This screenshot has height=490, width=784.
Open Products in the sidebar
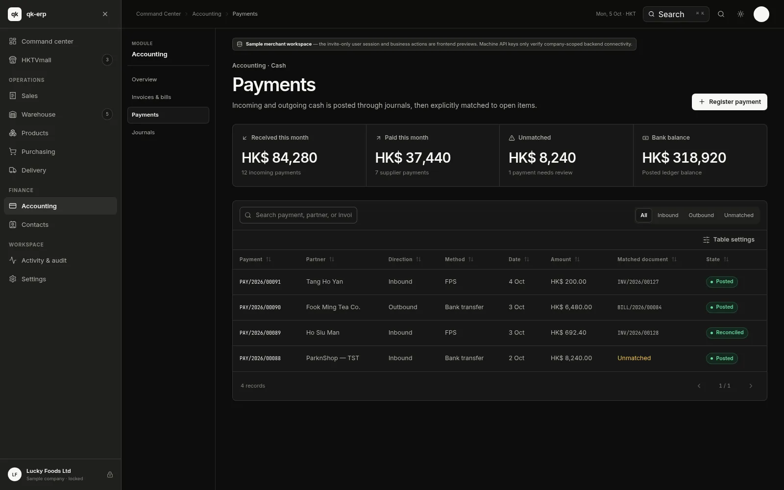coord(60,133)
